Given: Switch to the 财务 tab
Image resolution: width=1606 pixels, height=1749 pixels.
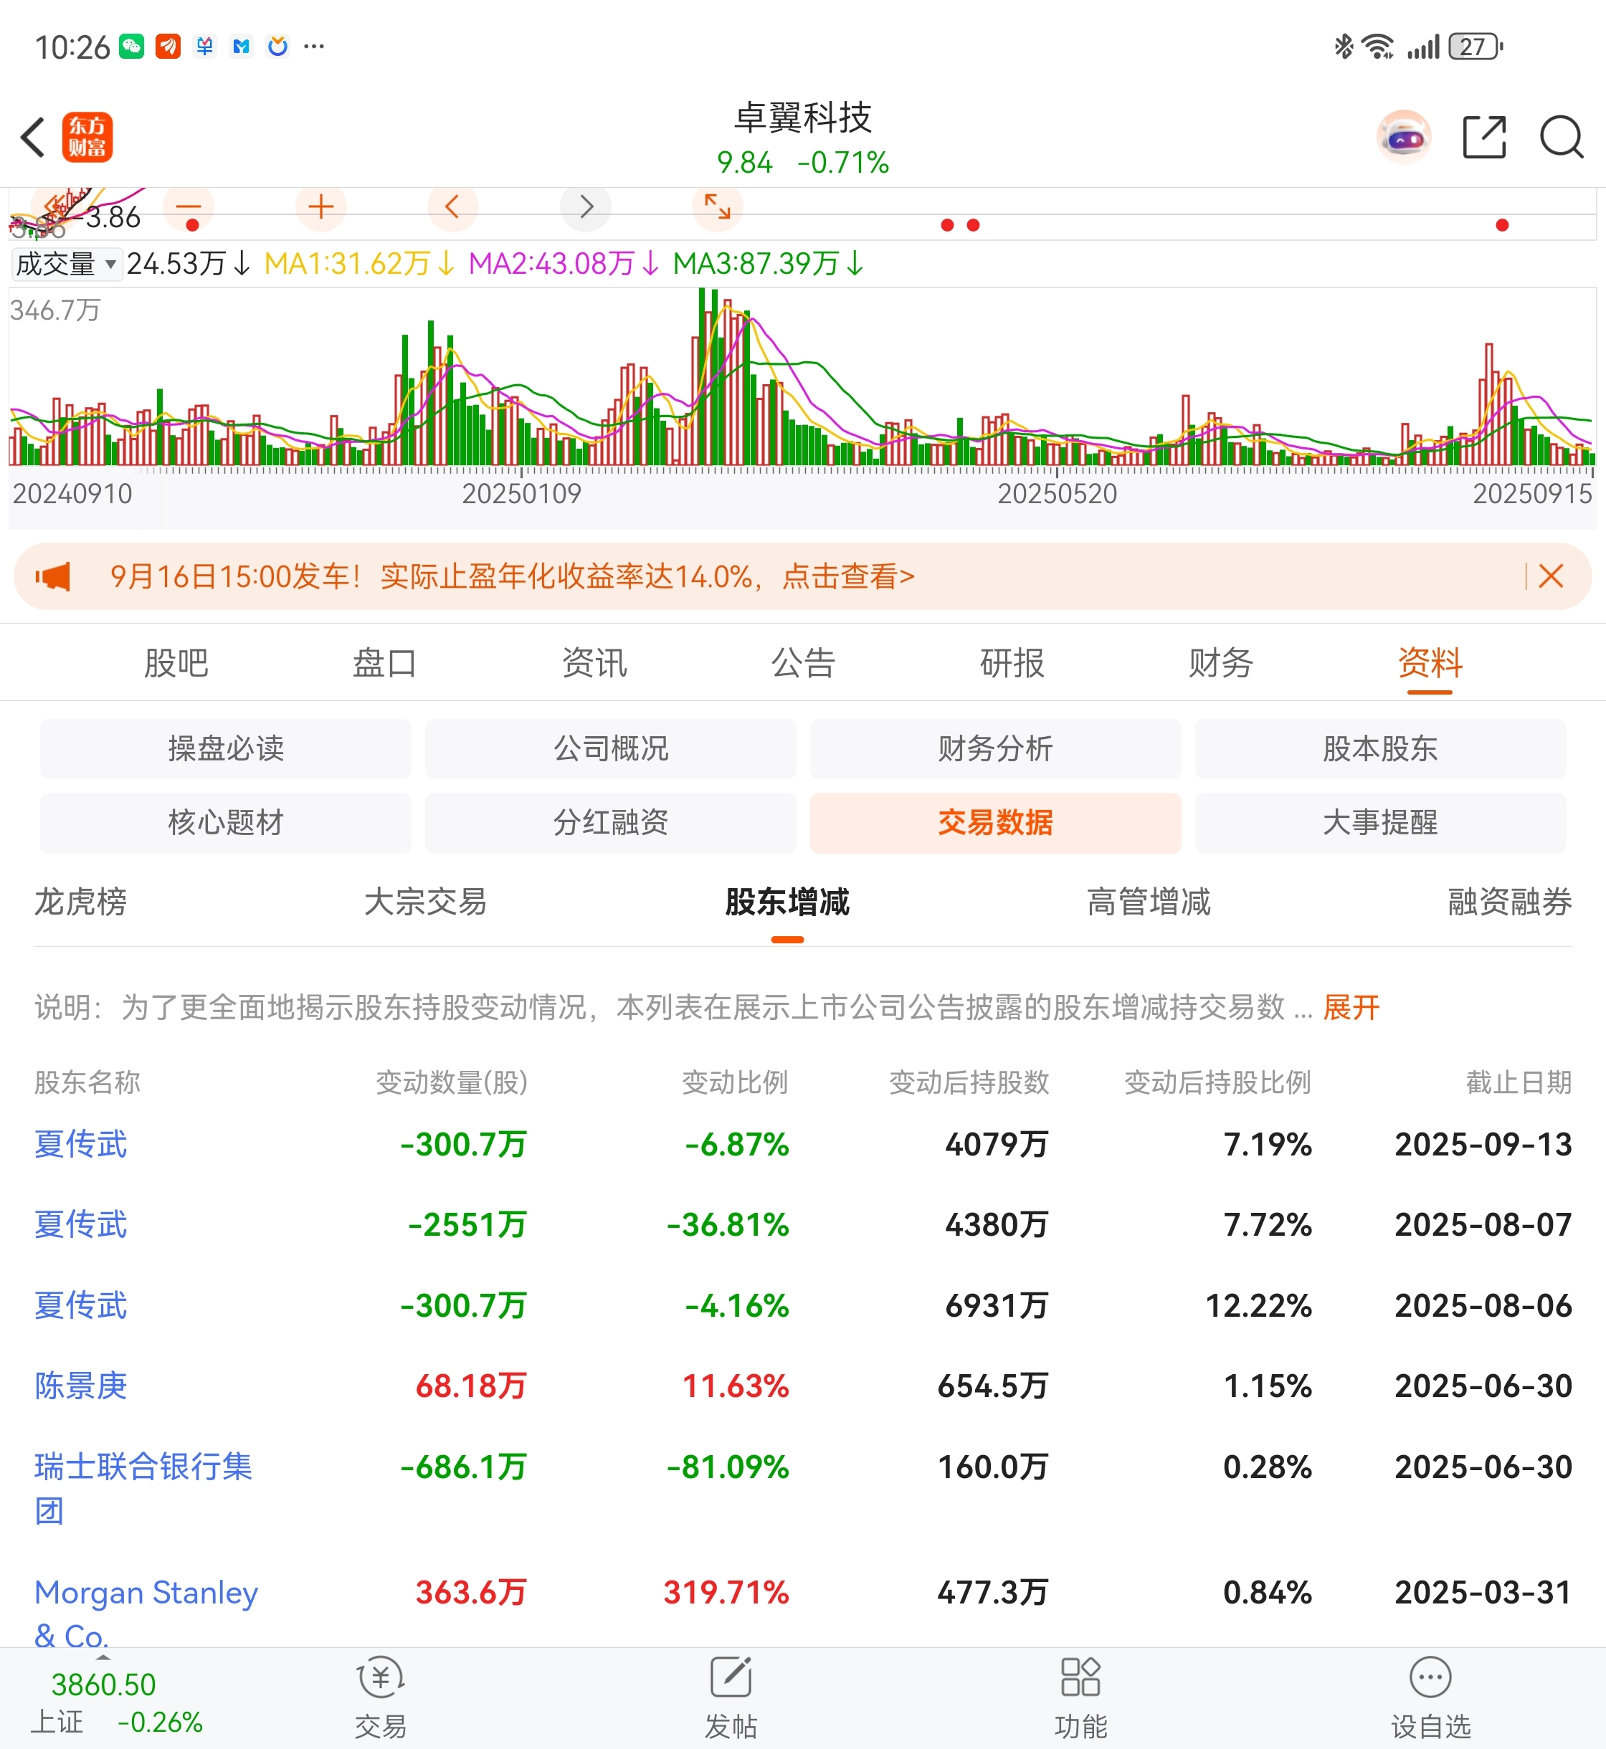Looking at the screenshot, I should [1221, 663].
